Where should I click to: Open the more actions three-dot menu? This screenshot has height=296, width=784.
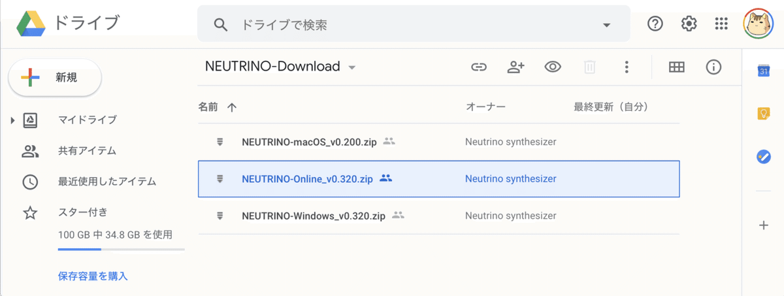(x=627, y=67)
